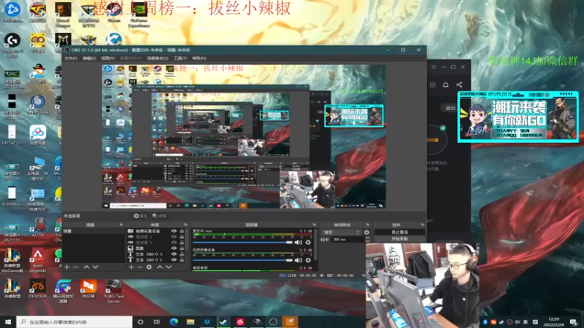Open transition properties gear next to 渐变
The height and width of the screenshot is (328, 584).
tap(366, 233)
